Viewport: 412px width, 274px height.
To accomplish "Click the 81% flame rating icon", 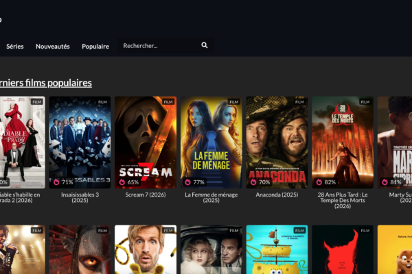I will pyautogui.click(x=385, y=182).
